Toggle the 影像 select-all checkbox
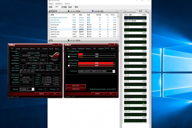Screen dimensions: 192x128 [49, 15]
